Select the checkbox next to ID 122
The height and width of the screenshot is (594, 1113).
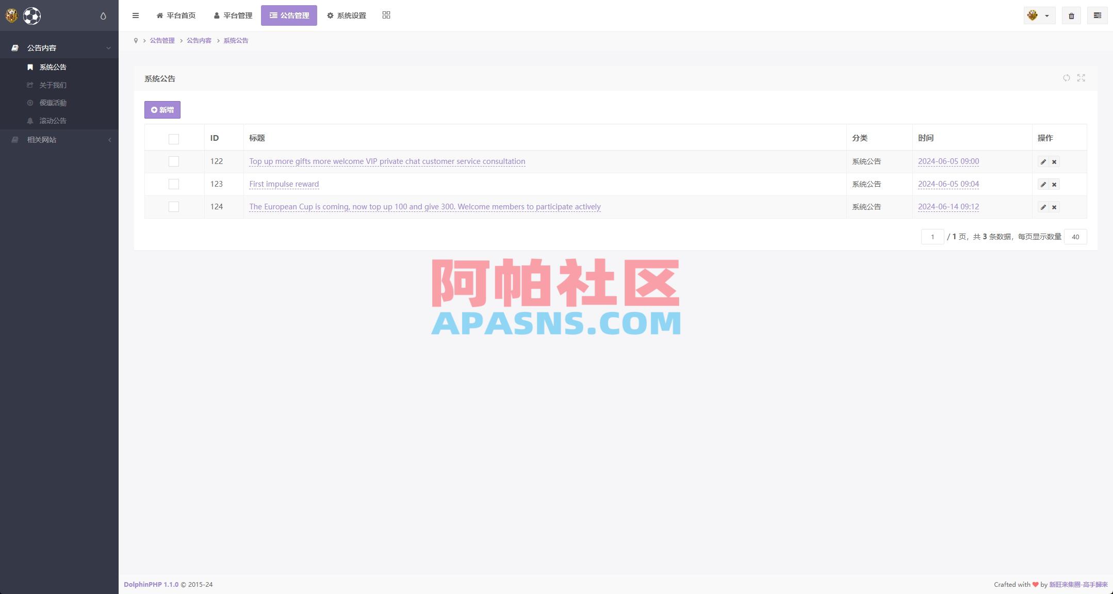point(174,161)
